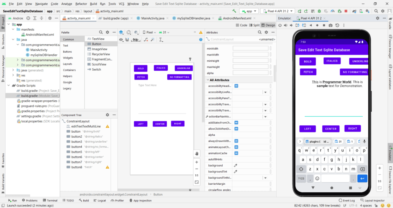Toggle the autoconnect magnet icon
The width and height of the screenshot is (393, 208).
point(127,39)
